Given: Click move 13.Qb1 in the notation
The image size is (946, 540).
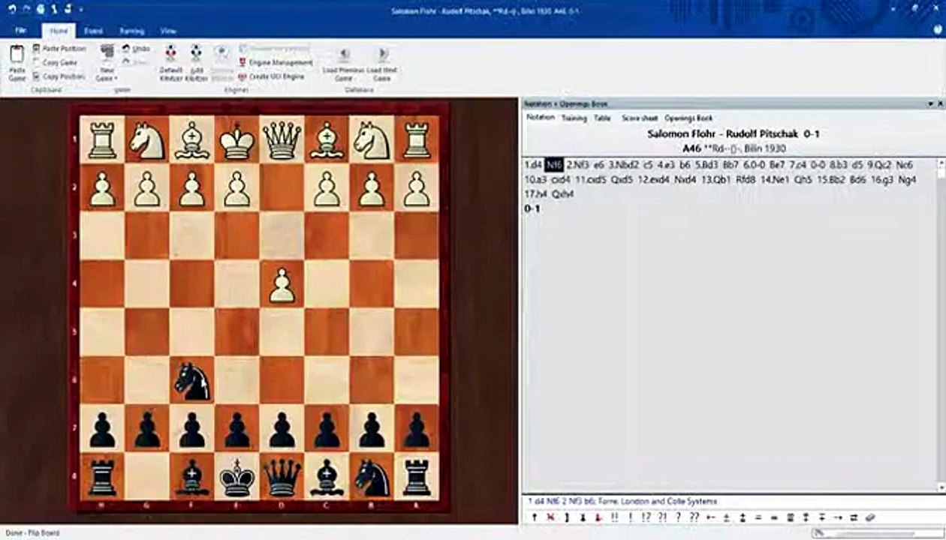Looking at the screenshot, I should click(x=716, y=180).
